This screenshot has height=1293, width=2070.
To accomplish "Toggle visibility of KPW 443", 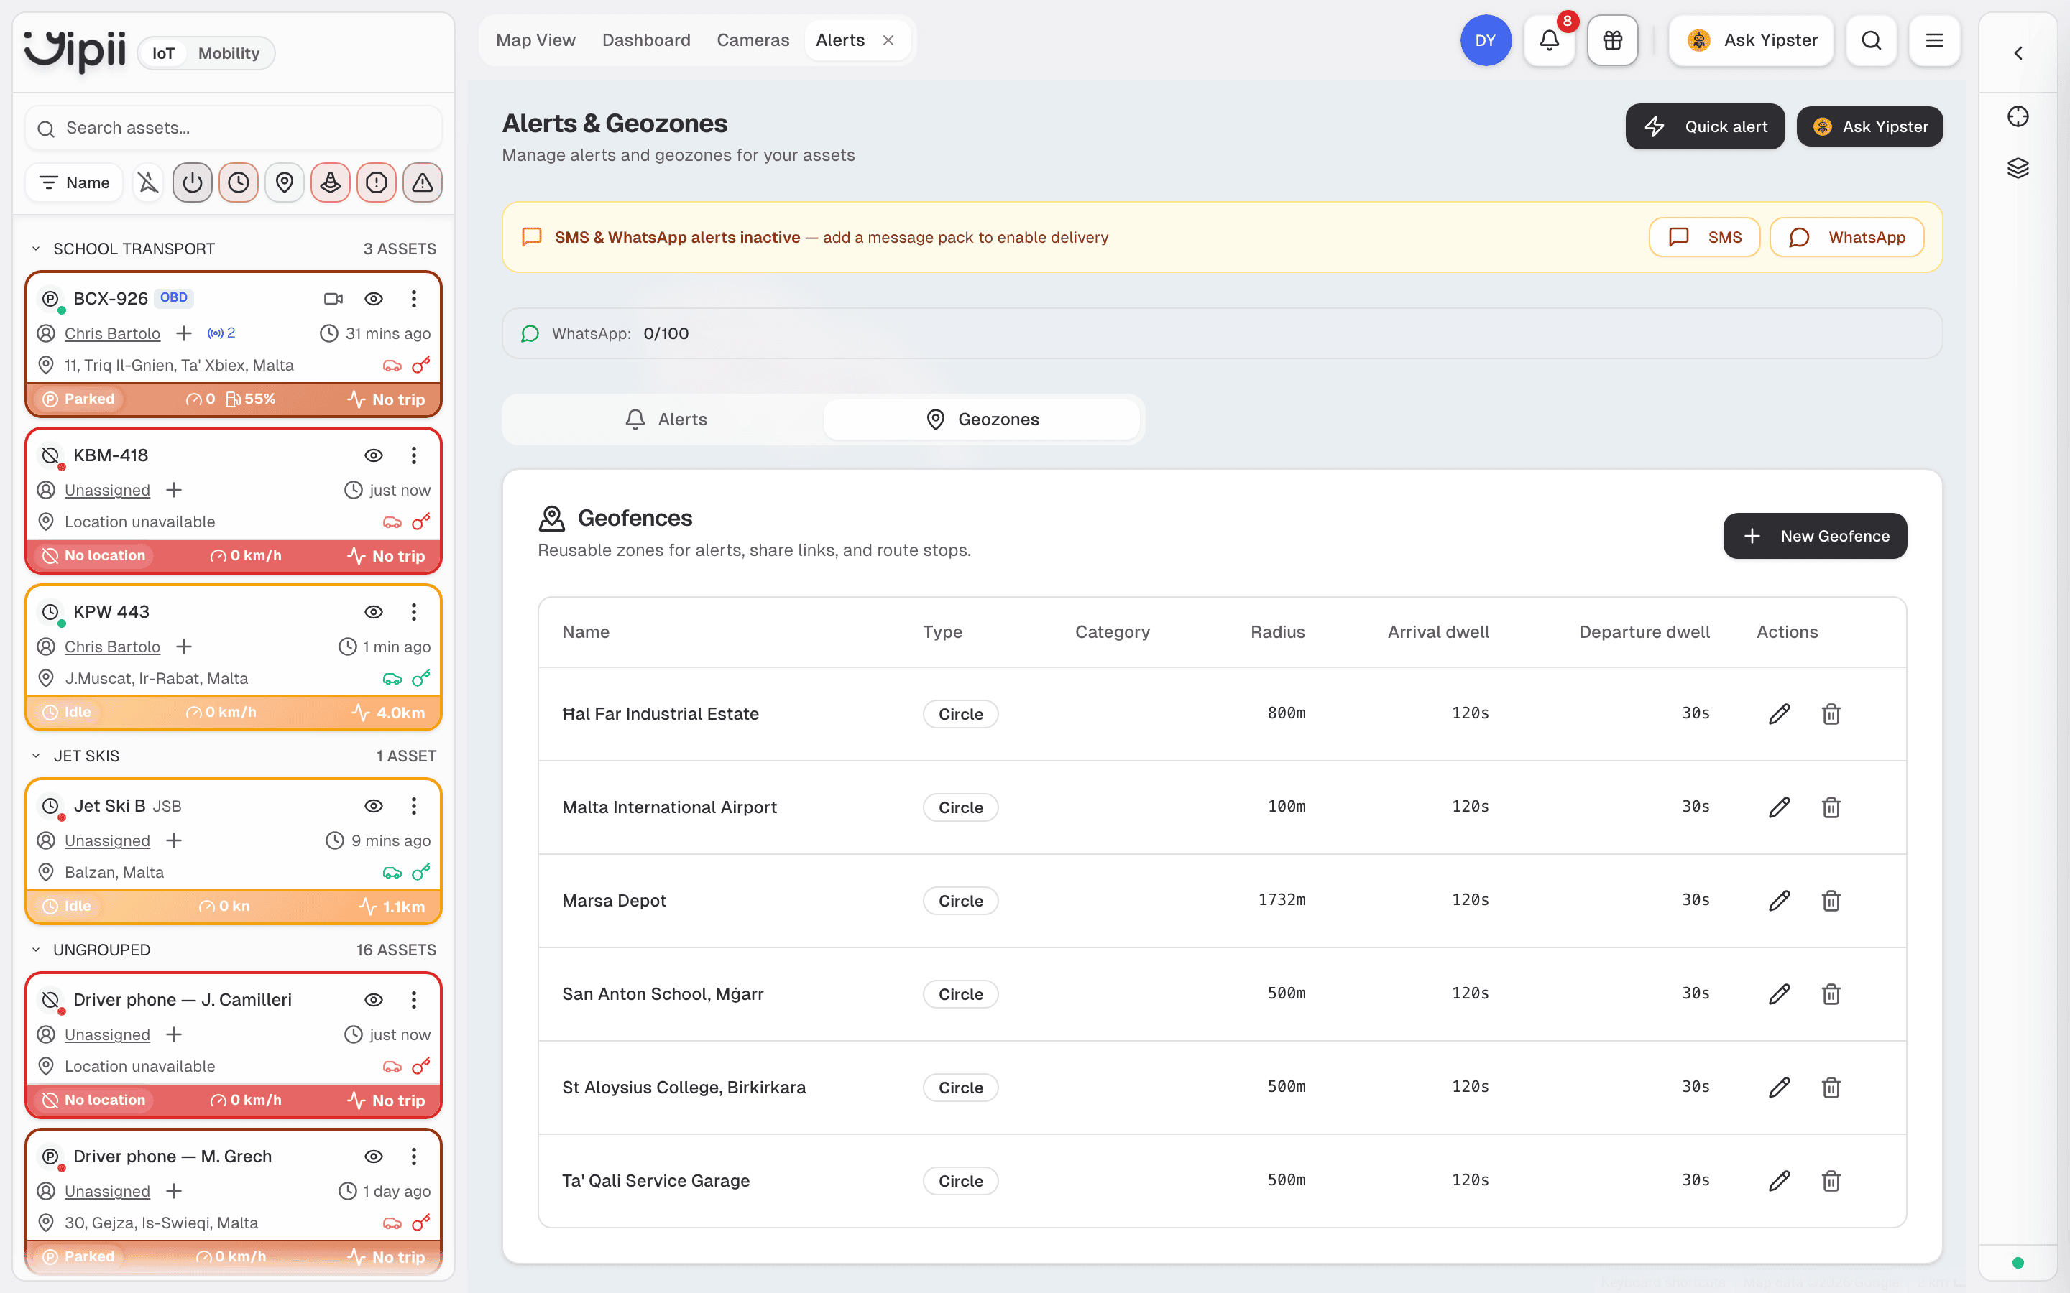I will click(x=374, y=612).
